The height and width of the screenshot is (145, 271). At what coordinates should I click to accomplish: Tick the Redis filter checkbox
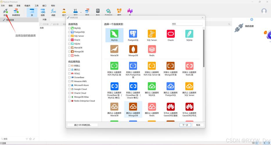(69, 55)
